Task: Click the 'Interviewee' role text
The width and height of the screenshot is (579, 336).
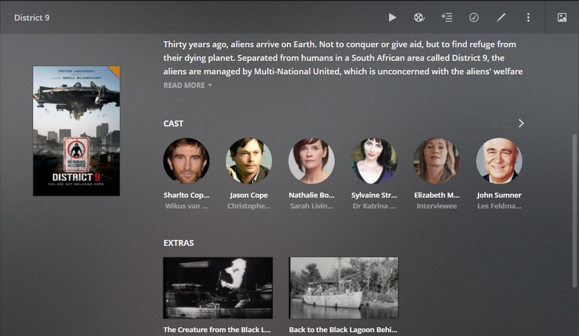Action: coord(437,206)
